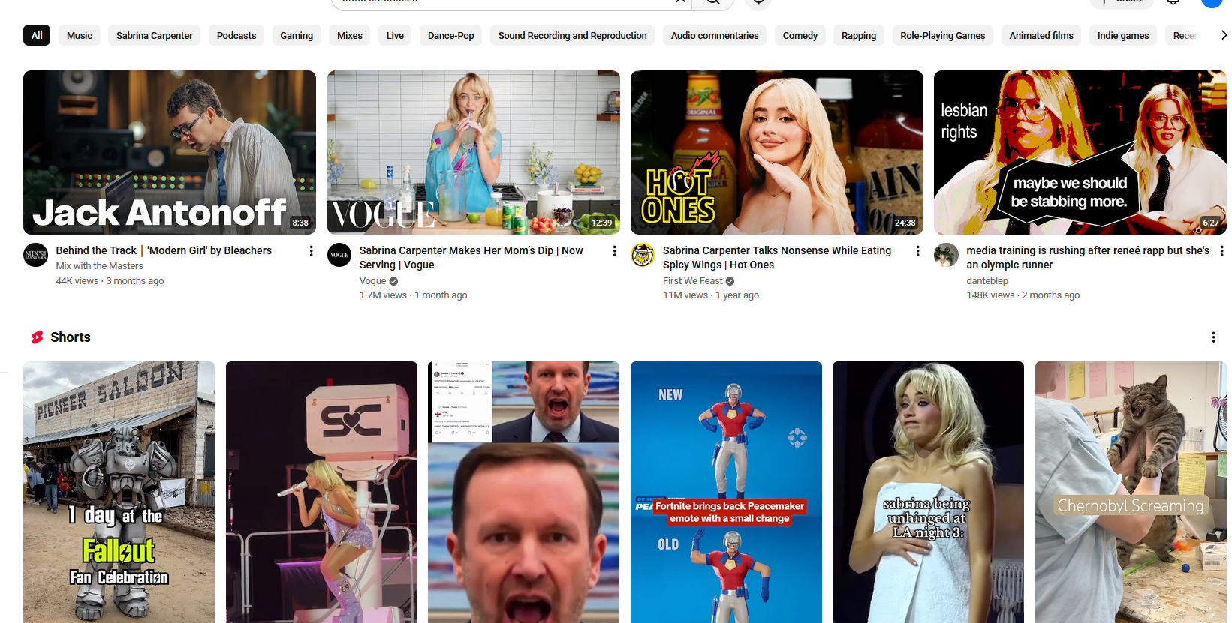Open 'Behind the Track | Modern Girl by Bleachers' title
The height and width of the screenshot is (623, 1232).
(164, 250)
